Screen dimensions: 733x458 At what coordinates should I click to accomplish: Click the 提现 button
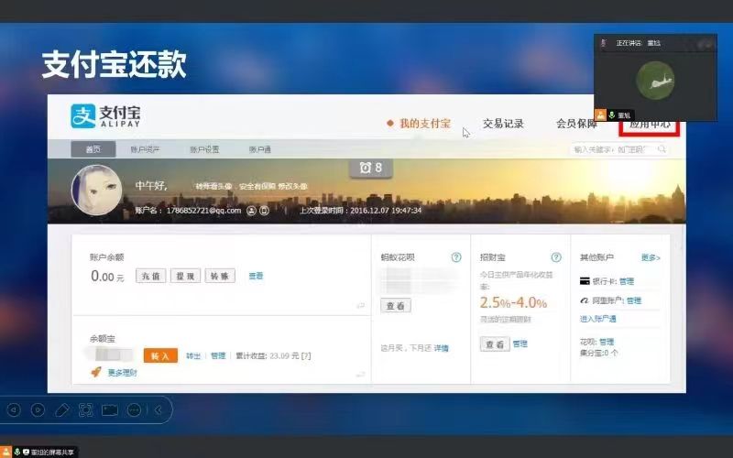coord(185,276)
